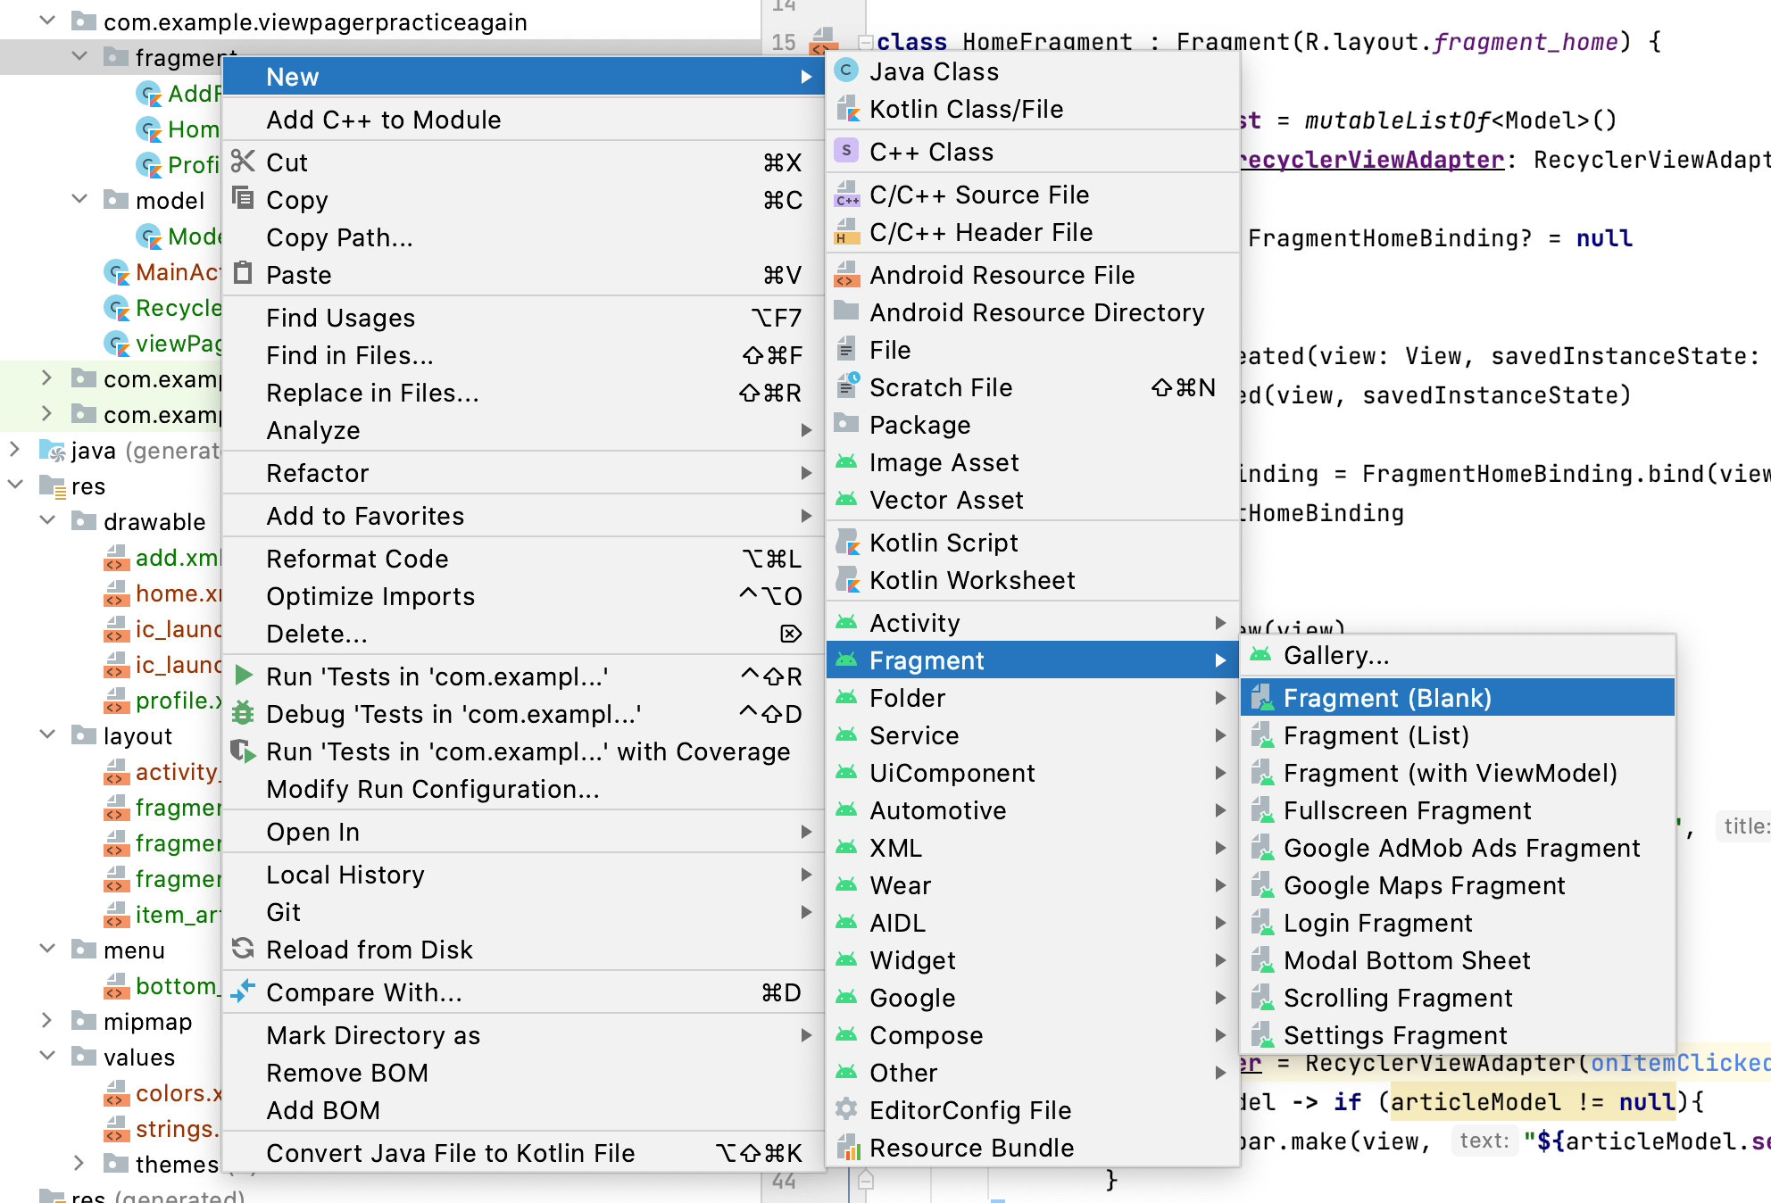The height and width of the screenshot is (1203, 1771).
Task: Click the Run with Coverage shield icon
Action: pyautogui.click(x=243, y=751)
